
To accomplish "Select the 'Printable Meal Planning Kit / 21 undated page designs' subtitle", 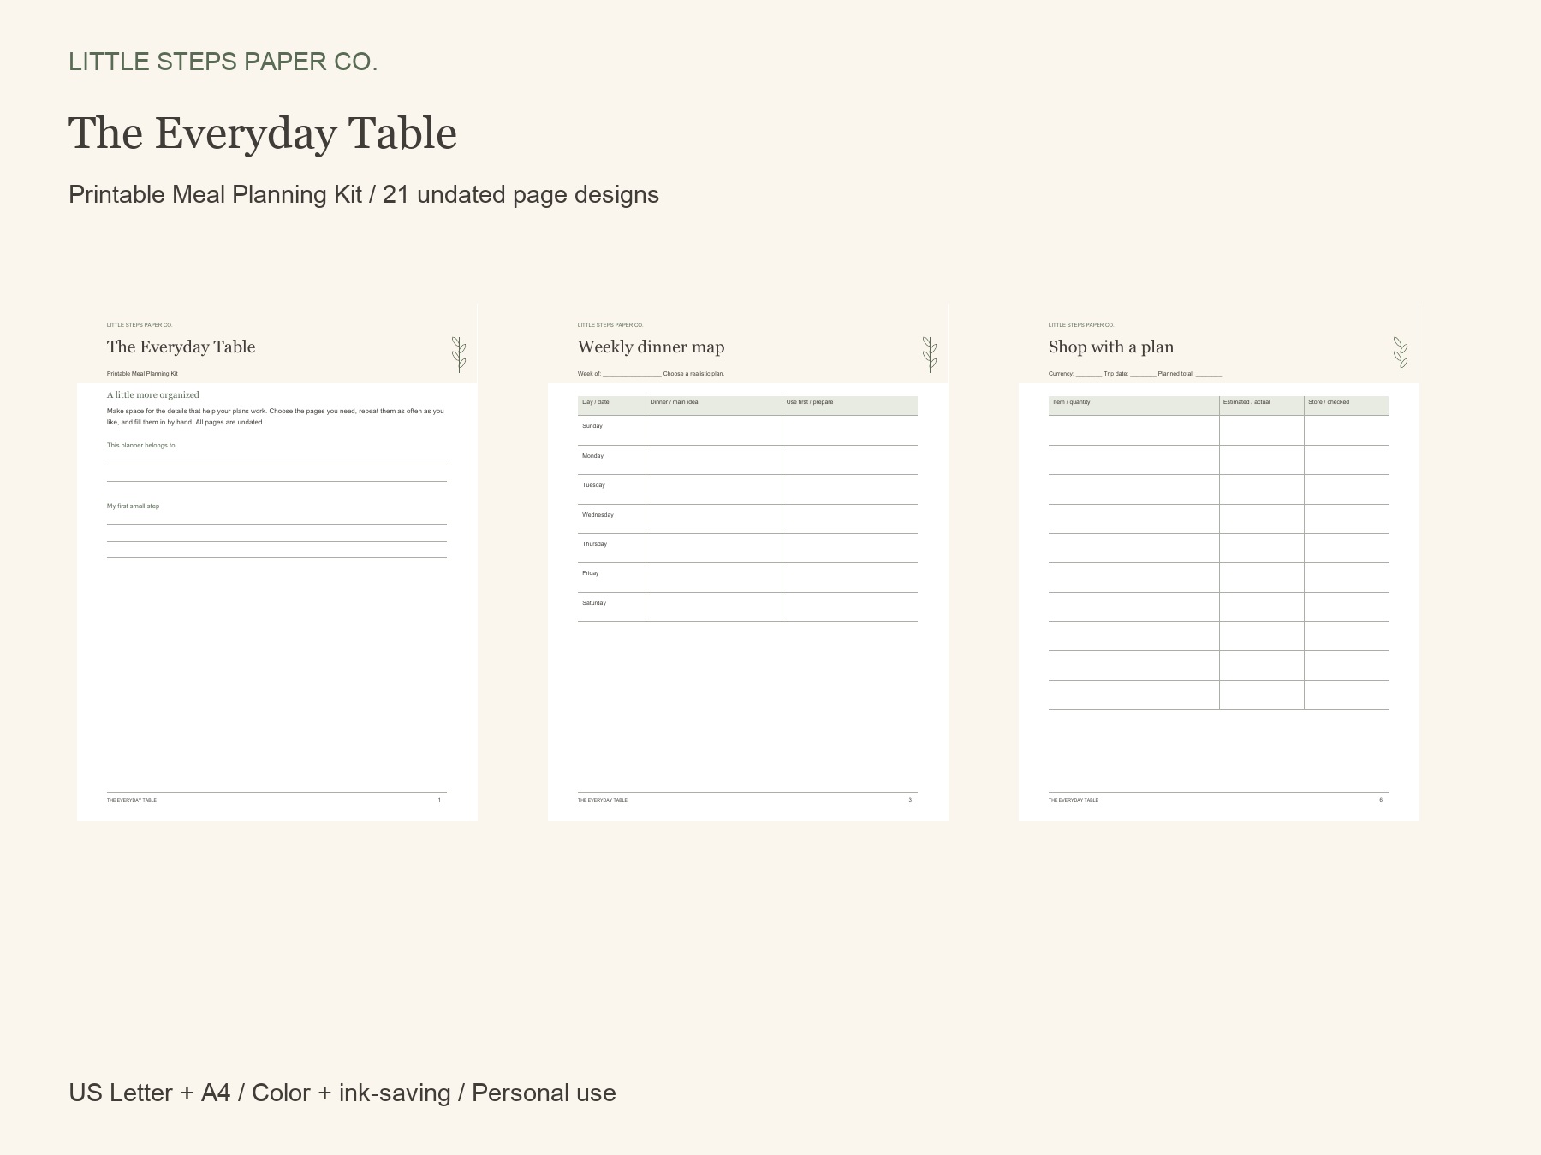I will (364, 195).
